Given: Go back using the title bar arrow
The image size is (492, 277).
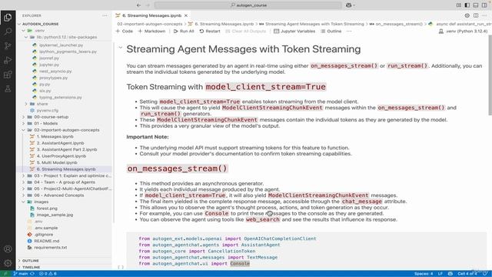Looking at the screenshot, I should 138,5.
